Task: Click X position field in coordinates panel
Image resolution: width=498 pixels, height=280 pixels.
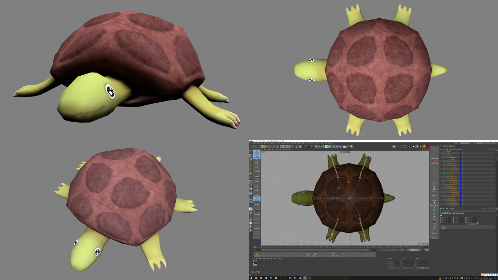Action: (394, 261)
